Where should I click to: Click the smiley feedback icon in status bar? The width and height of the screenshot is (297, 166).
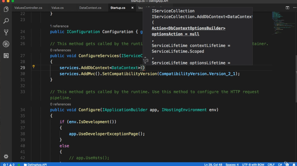click(x=287, y=165)
